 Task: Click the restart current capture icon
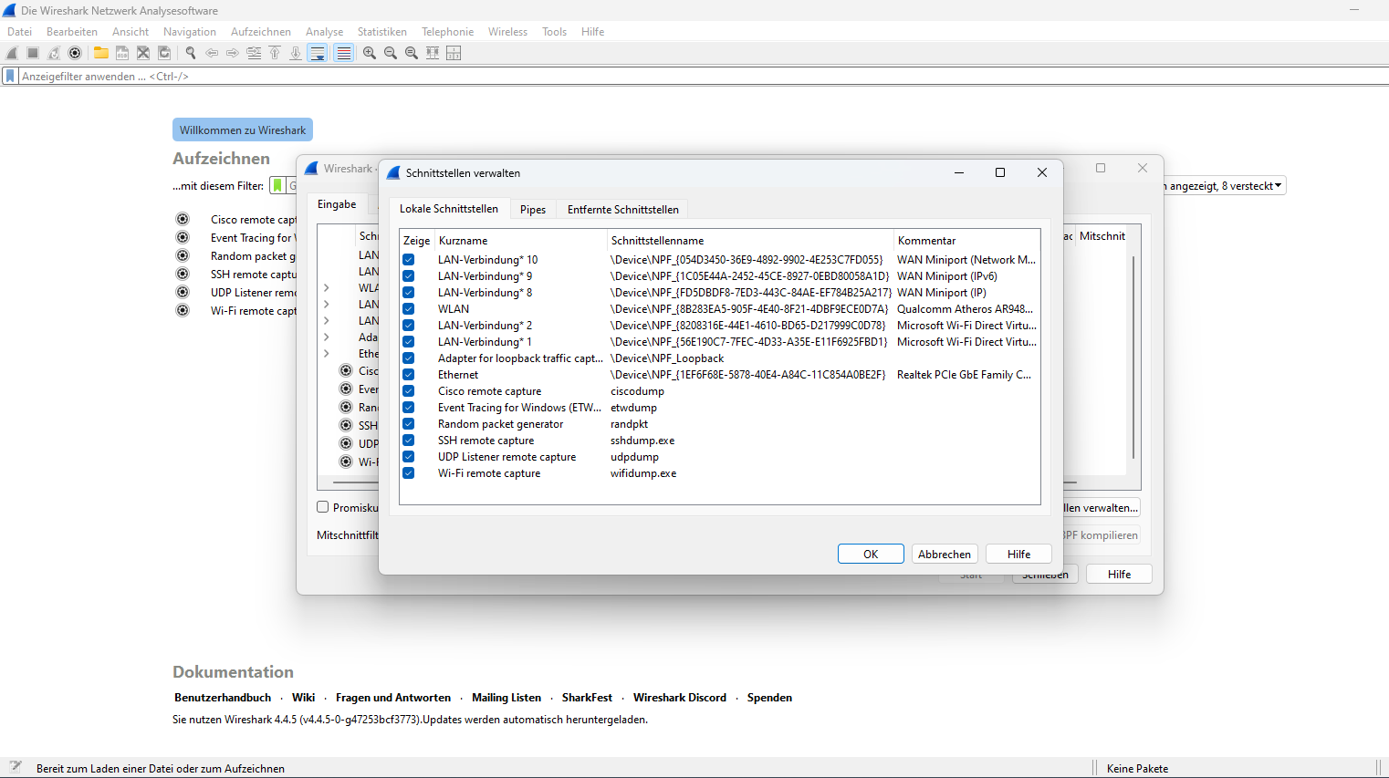[54, 53]
